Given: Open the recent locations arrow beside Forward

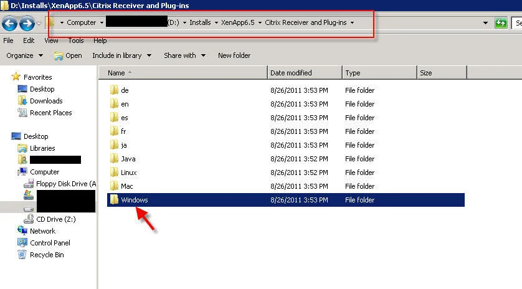Looking at the screenshot, I should click(39, 23).
